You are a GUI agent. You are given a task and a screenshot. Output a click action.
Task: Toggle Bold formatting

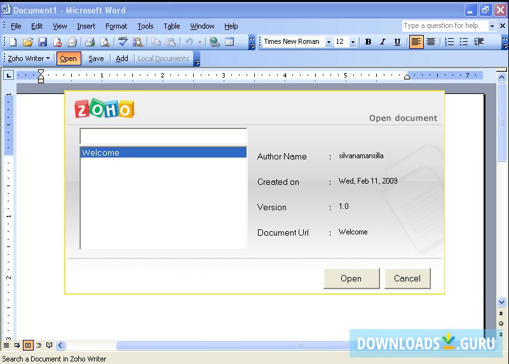[368, 42]
